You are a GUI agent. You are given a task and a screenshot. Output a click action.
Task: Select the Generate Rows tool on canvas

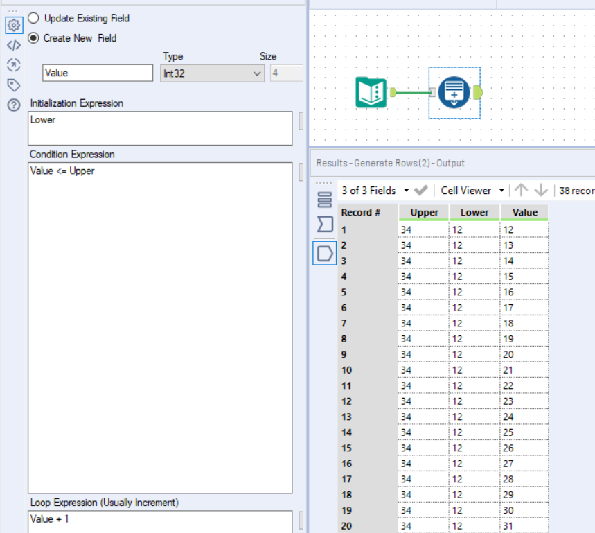(x=454, y=92)
